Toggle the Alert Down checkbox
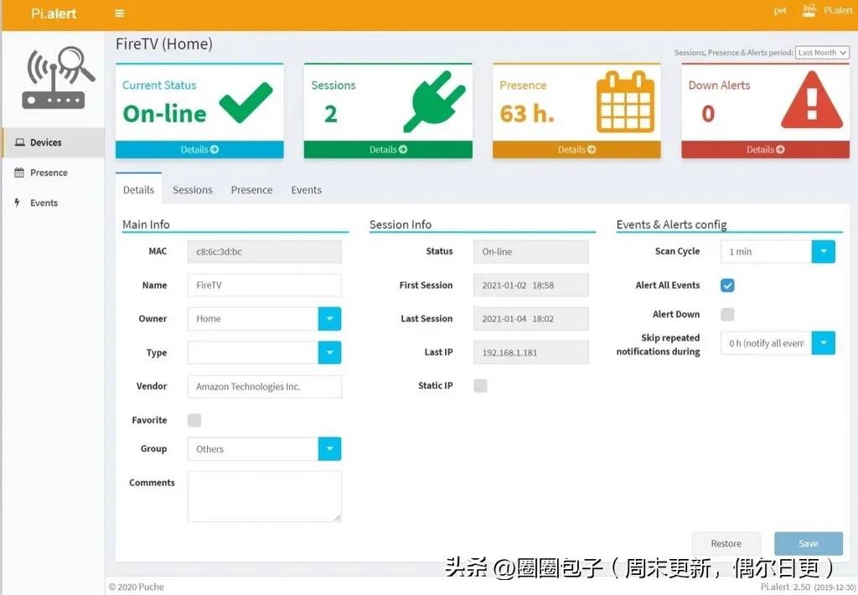This screenshot has height=595, width=858. (727, 314)
